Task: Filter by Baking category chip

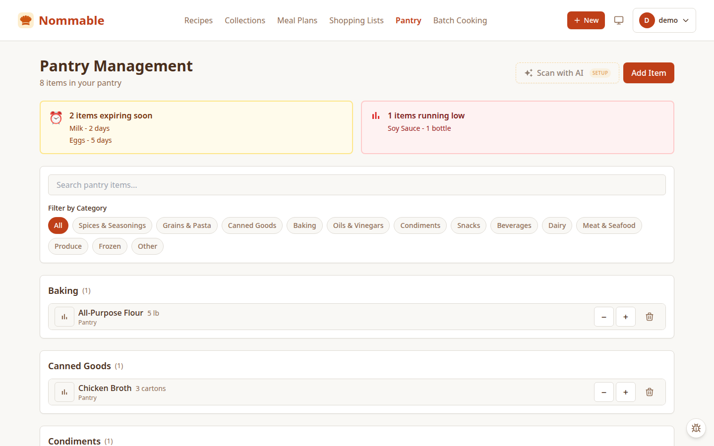Action: pos(304,225)
